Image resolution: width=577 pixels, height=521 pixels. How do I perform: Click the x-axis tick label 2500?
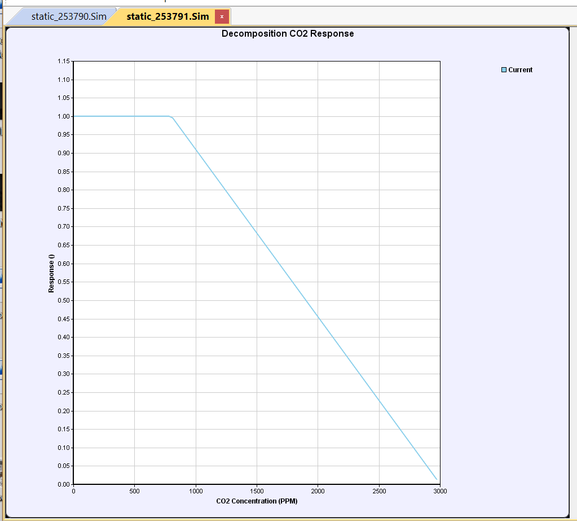tap(379, 491)
